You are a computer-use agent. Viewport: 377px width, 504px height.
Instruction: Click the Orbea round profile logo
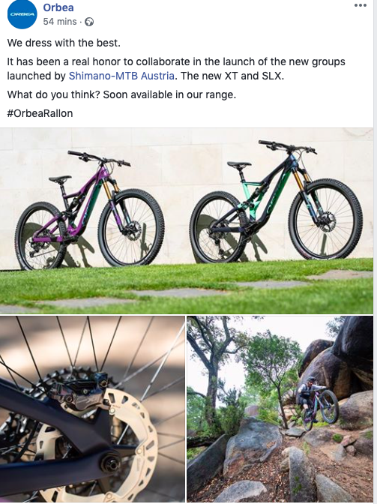tap(22, 14)
